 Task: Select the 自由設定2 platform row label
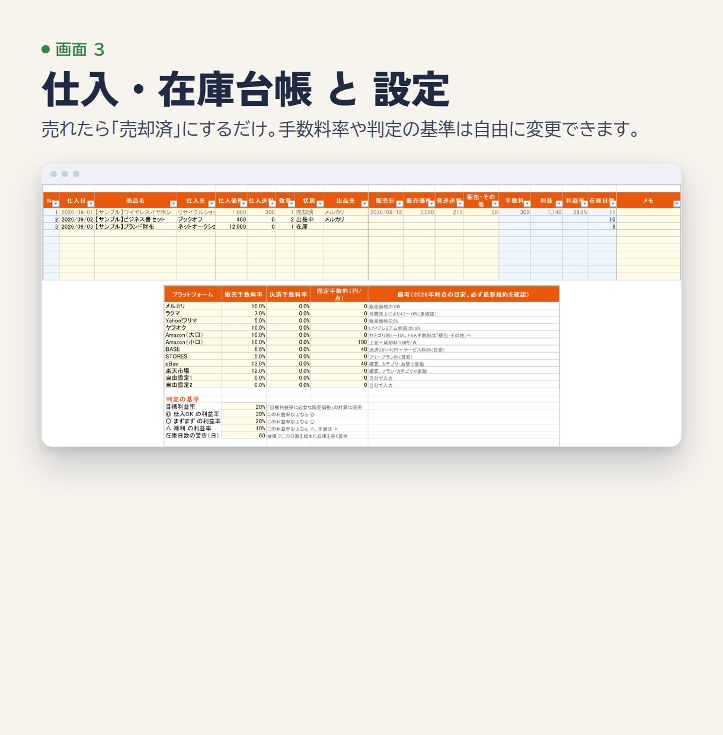point(193,385)
